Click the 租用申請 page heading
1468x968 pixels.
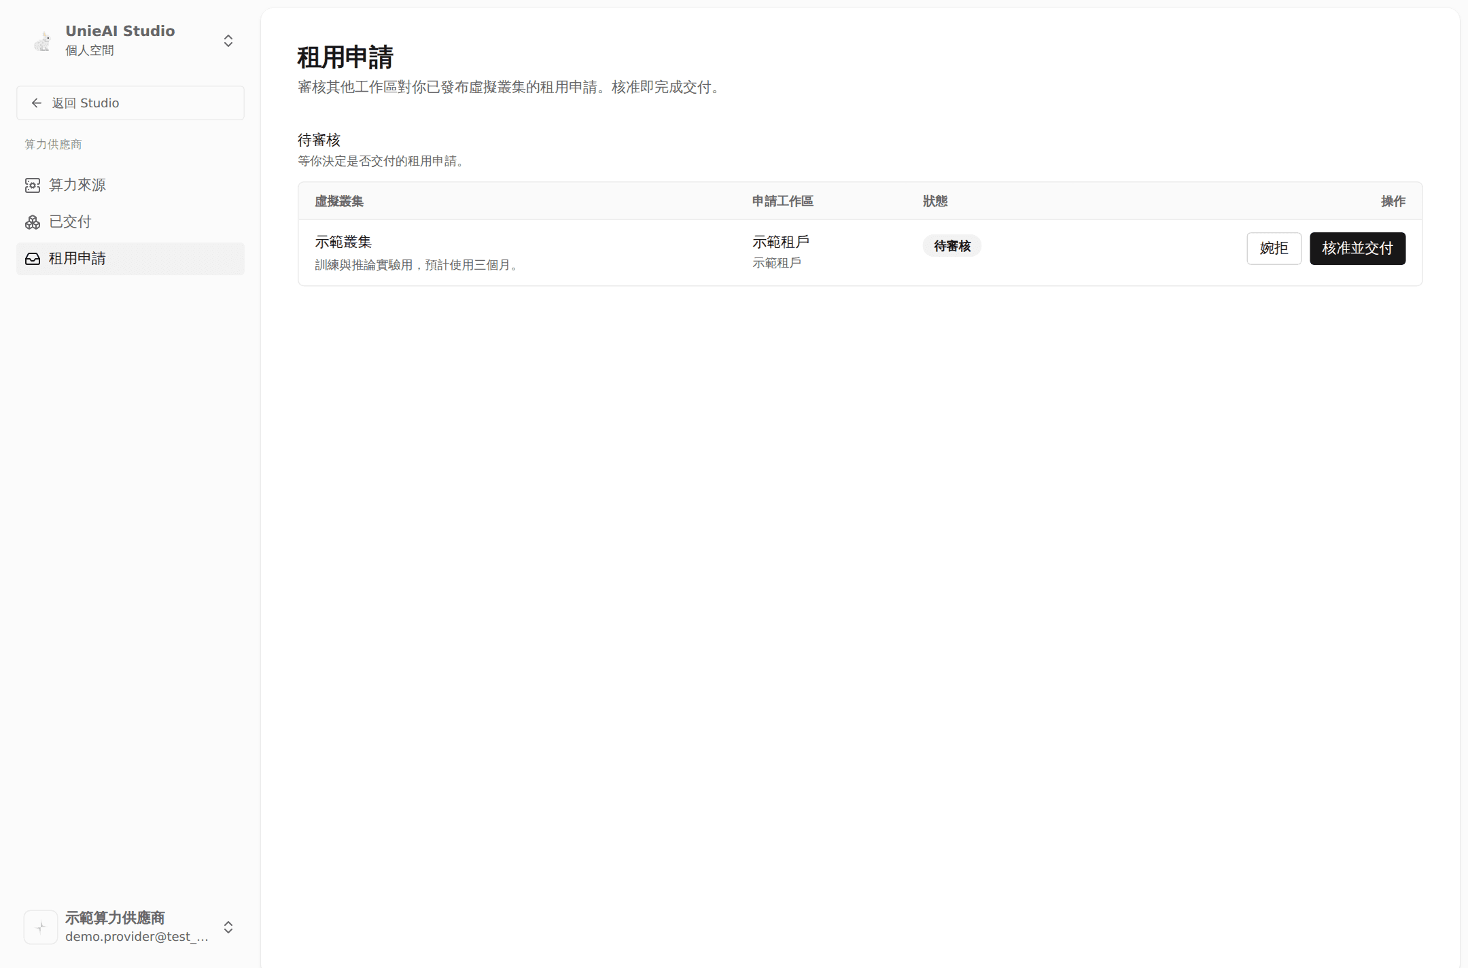coord(345,57)
